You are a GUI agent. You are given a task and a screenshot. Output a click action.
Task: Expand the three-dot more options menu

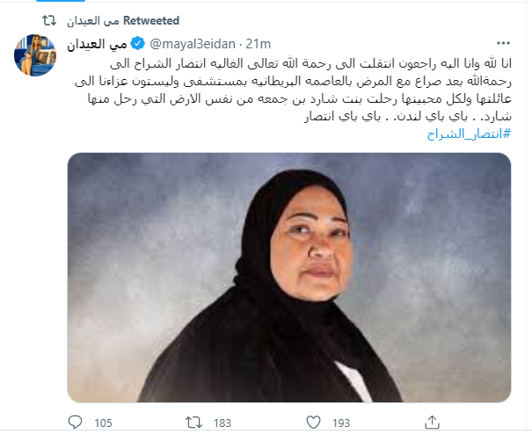pos(503,43)
